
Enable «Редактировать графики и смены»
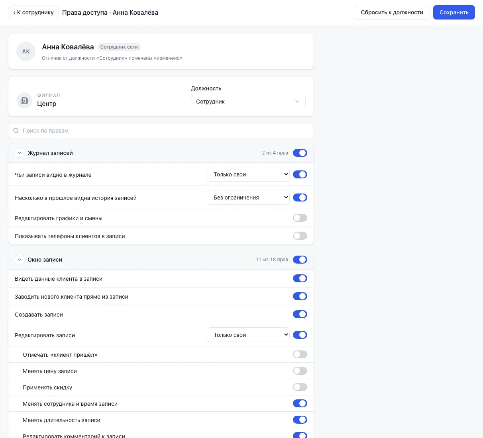pyautogui.click(x=300, y=218)
